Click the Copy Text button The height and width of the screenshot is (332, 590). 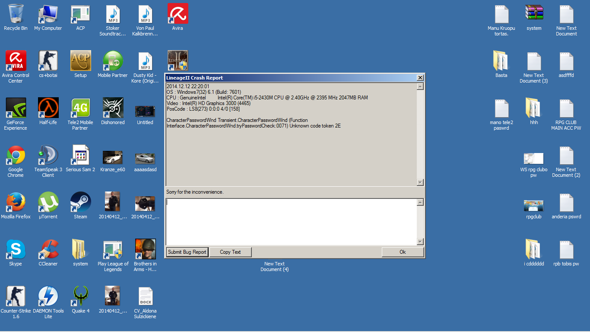click(230, 252)
